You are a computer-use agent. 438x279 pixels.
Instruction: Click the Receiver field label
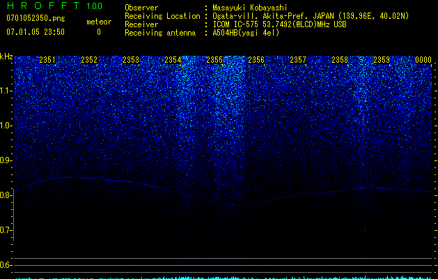tap(141, 24)
